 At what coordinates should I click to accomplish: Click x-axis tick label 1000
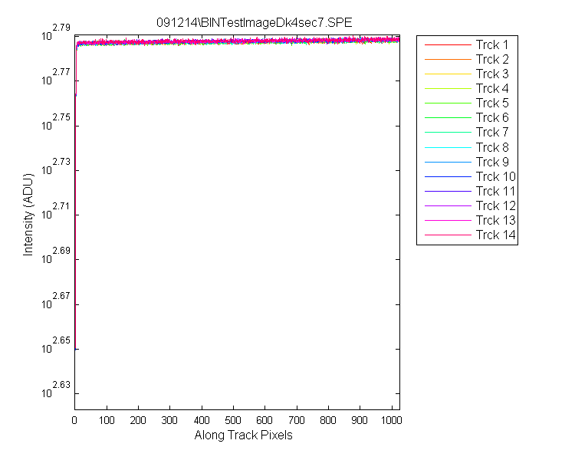(x=391, y=420)
